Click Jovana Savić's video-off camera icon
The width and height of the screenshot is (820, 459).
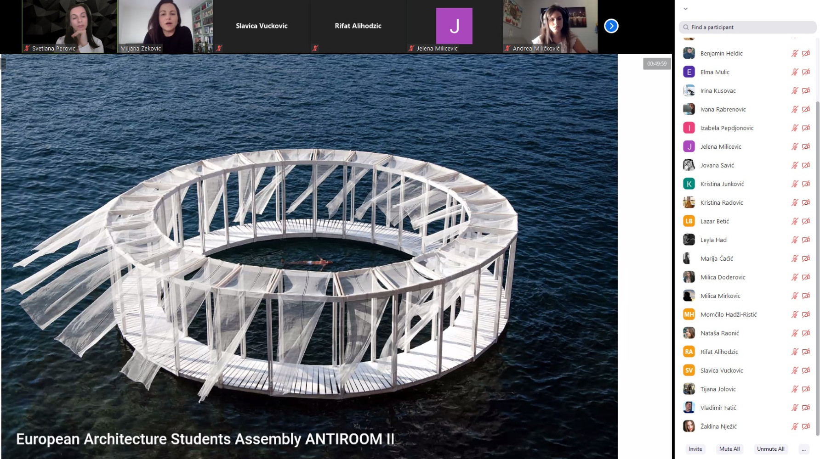[x=806, y=165]
